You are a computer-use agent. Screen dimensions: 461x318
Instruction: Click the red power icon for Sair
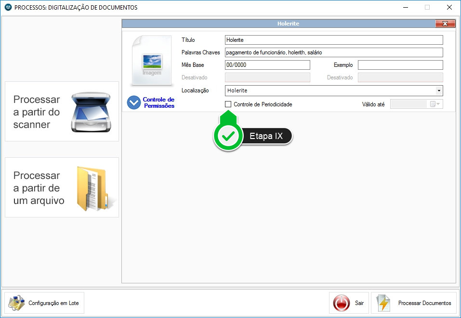pyautogui.click(x=342, y=303)
